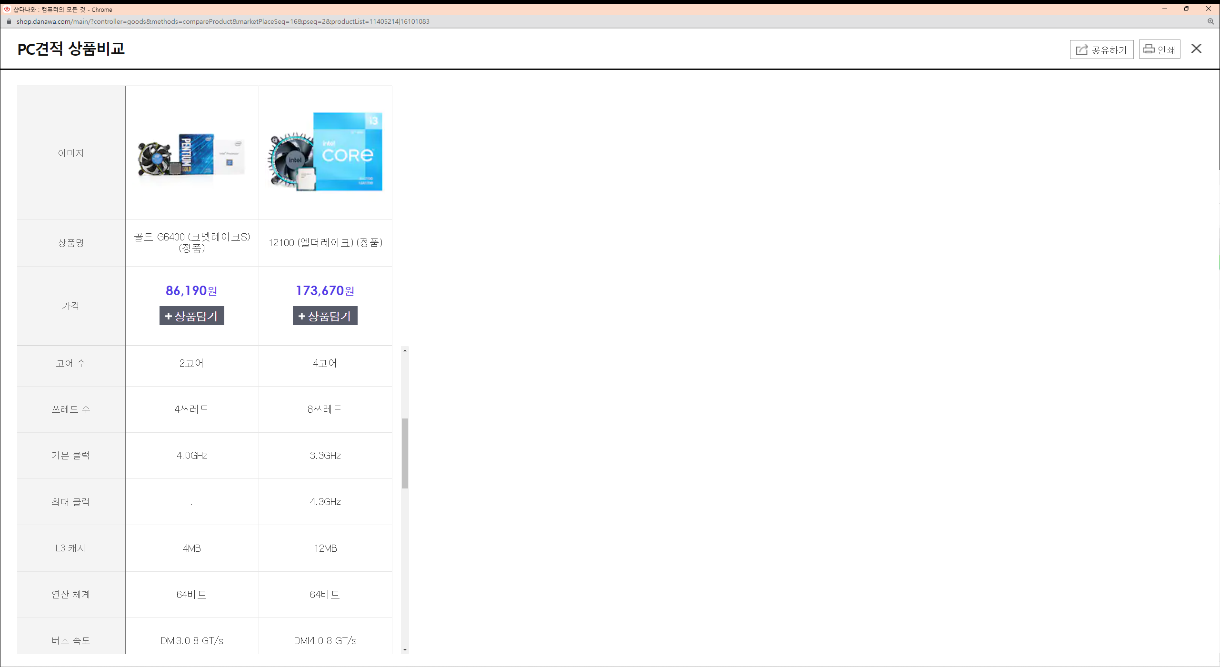Select the 이미지 row label
This screenshot has height=667, width=1220.
(71, 153)
